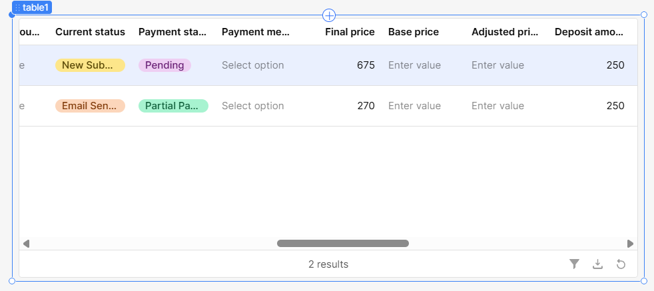Select the New Submission status tag
This screenshot has height=291, width=654.
90,65
